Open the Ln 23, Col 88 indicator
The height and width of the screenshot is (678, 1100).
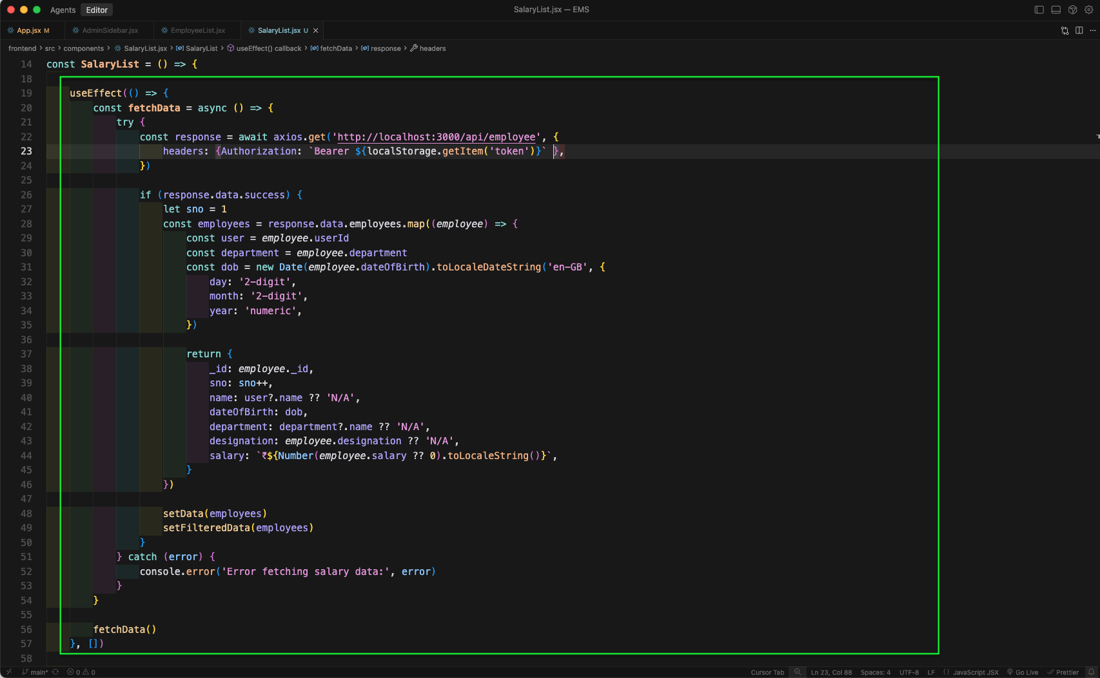(831, 672)
